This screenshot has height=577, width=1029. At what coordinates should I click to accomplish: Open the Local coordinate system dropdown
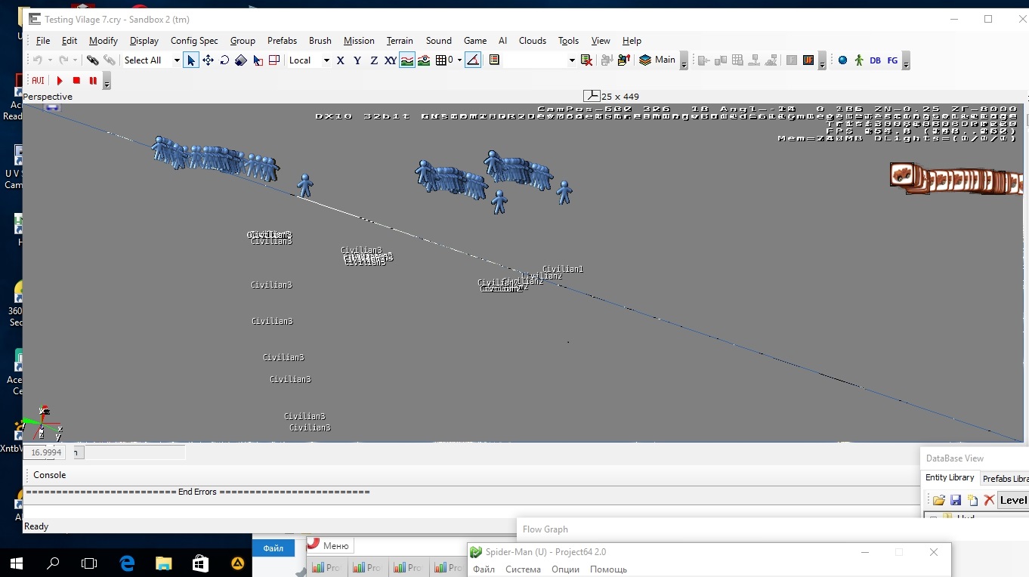click(326, 60)
